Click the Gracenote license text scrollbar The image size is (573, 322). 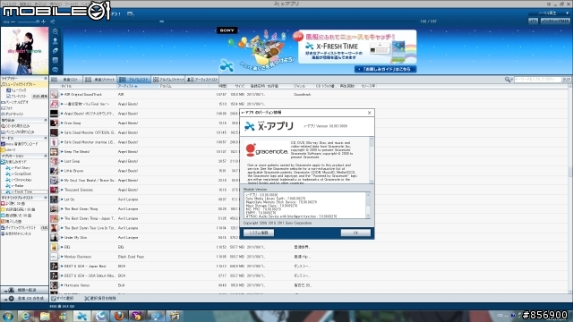(372, 160)
